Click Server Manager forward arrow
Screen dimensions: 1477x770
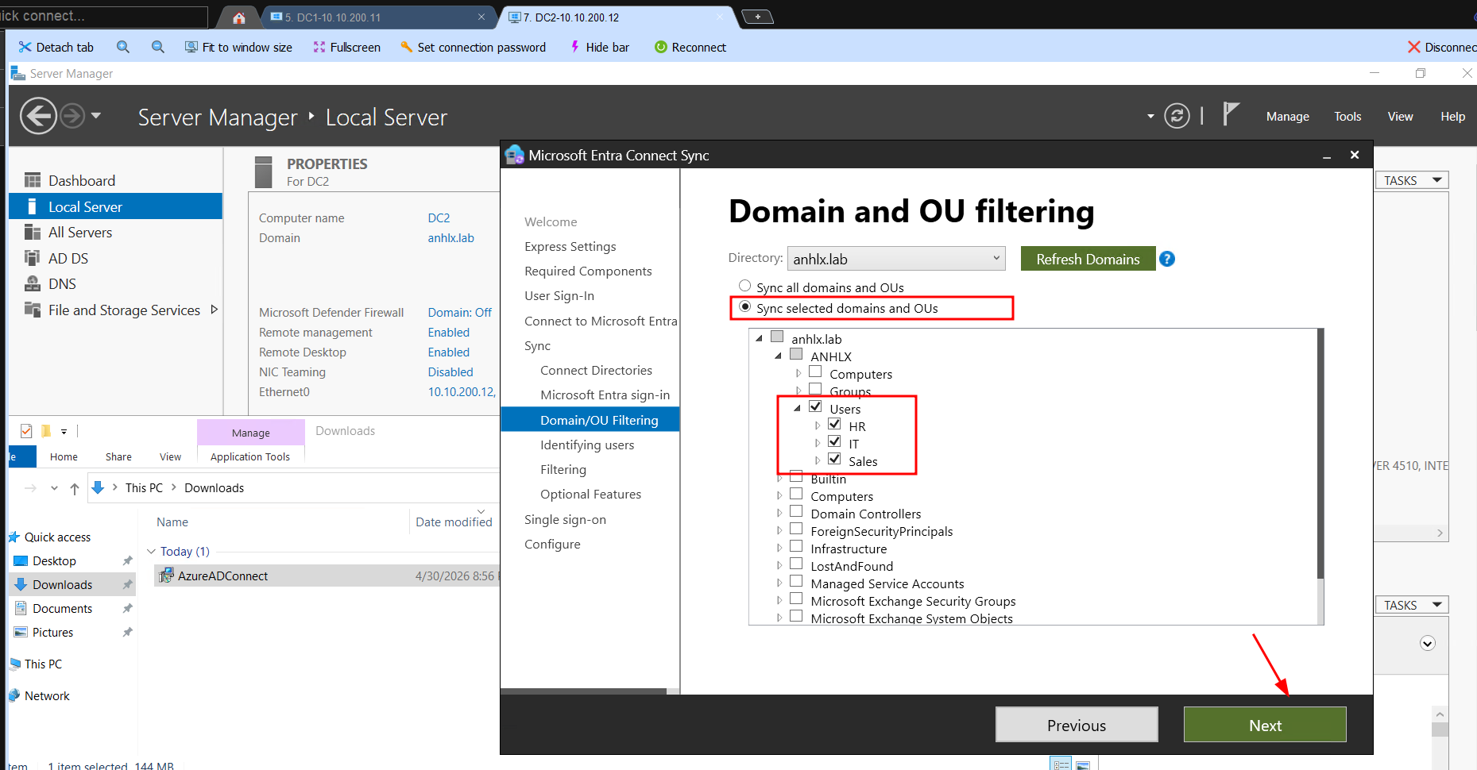72,116
